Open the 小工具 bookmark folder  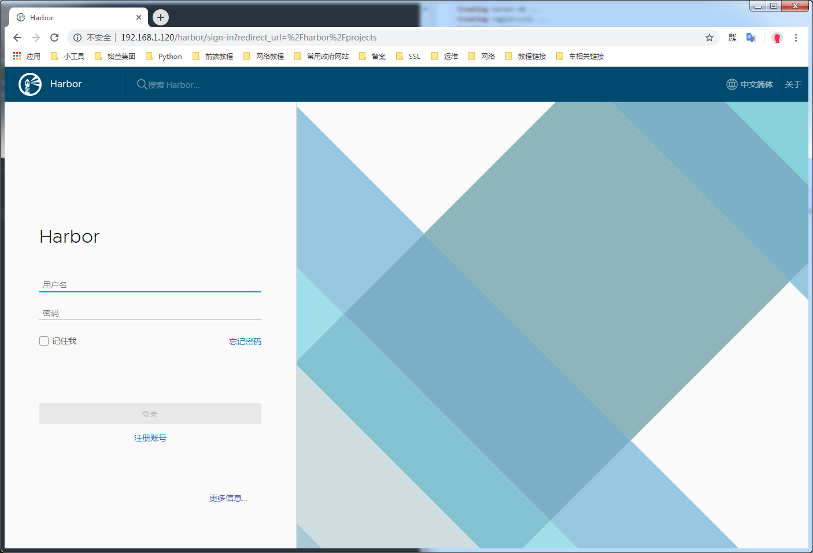[68, 56]
